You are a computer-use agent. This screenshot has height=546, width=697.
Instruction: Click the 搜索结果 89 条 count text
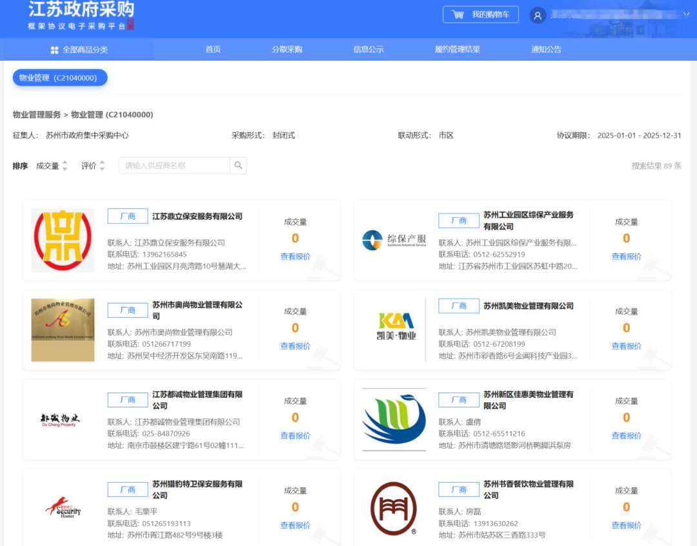[656, 166]
